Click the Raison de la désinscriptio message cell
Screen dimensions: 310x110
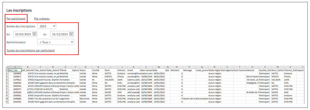195,99
